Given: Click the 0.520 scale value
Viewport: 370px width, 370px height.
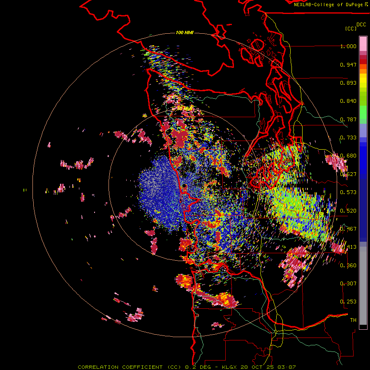Looking at the screenshot, I should pos(348,211).
